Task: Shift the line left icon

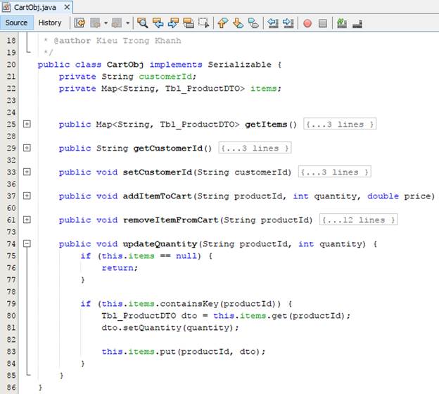Action: pos(273,23)
